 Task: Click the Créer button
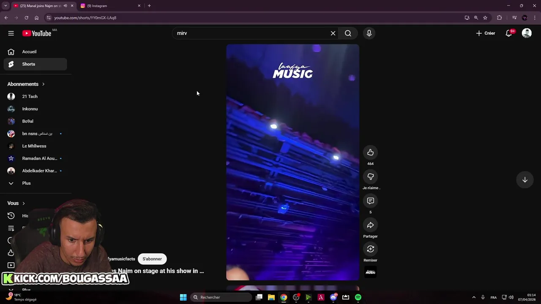pos(486,33)
